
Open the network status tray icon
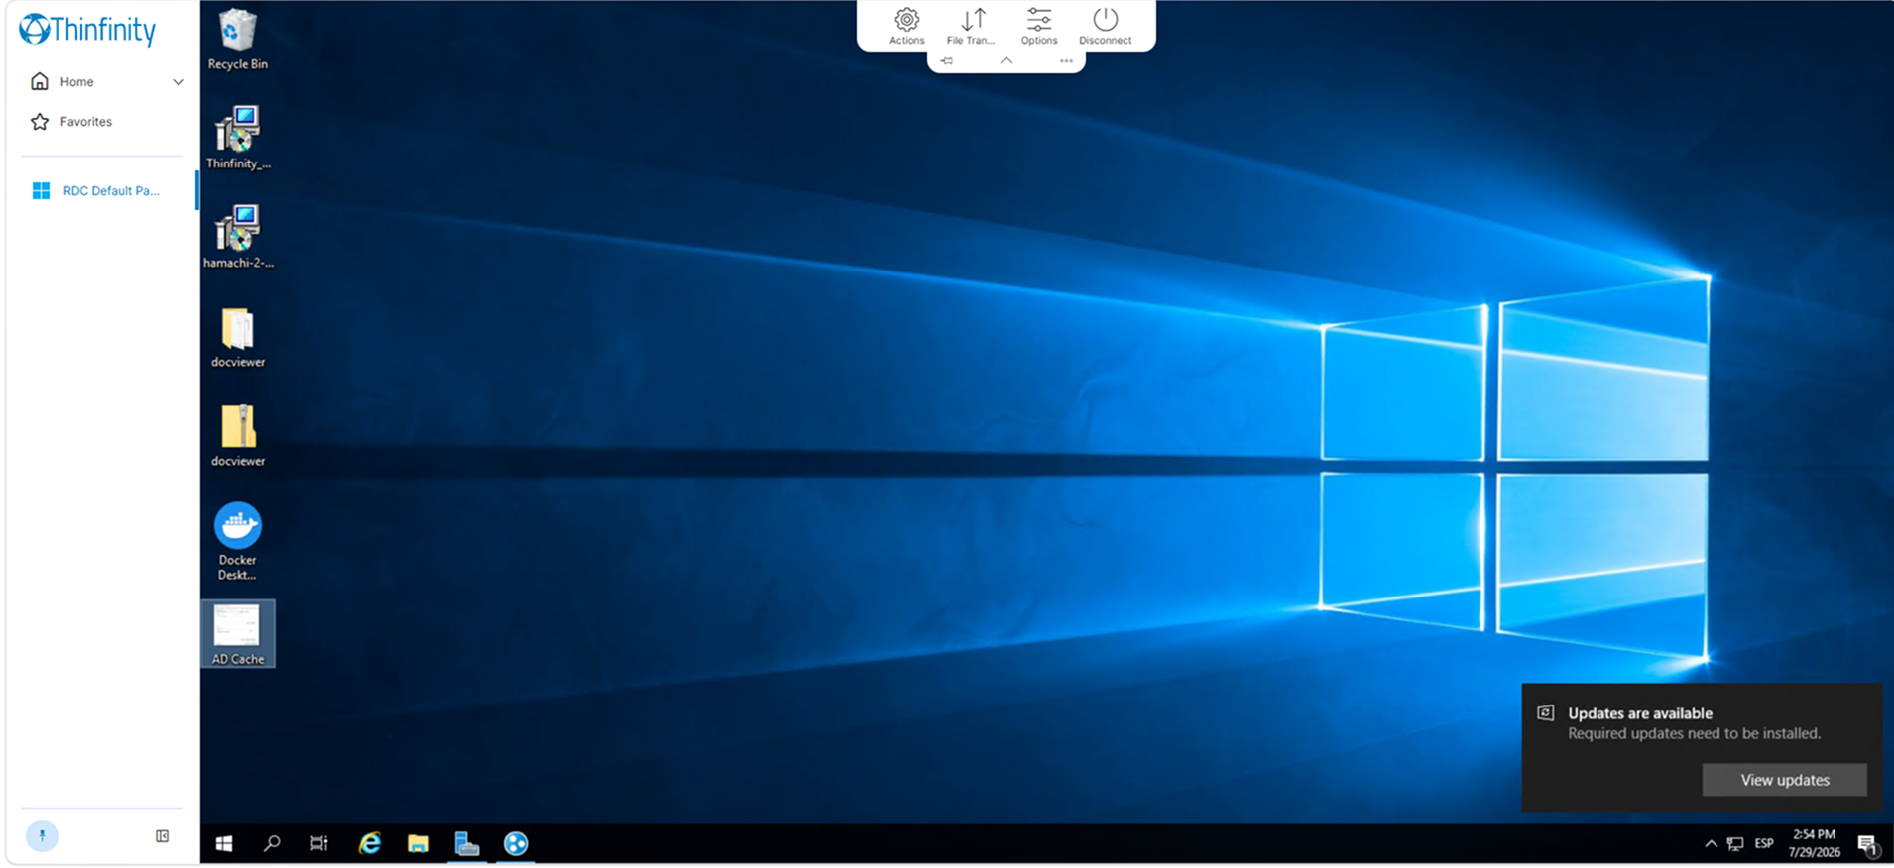pyautogui.click(x=1735, y=844)
